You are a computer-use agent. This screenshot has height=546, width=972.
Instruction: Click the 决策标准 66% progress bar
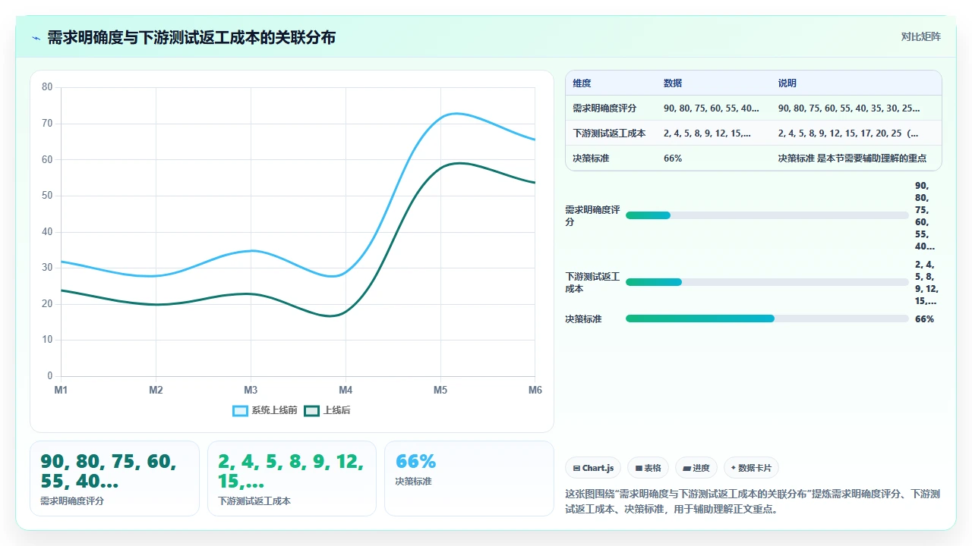click(767, 318)
